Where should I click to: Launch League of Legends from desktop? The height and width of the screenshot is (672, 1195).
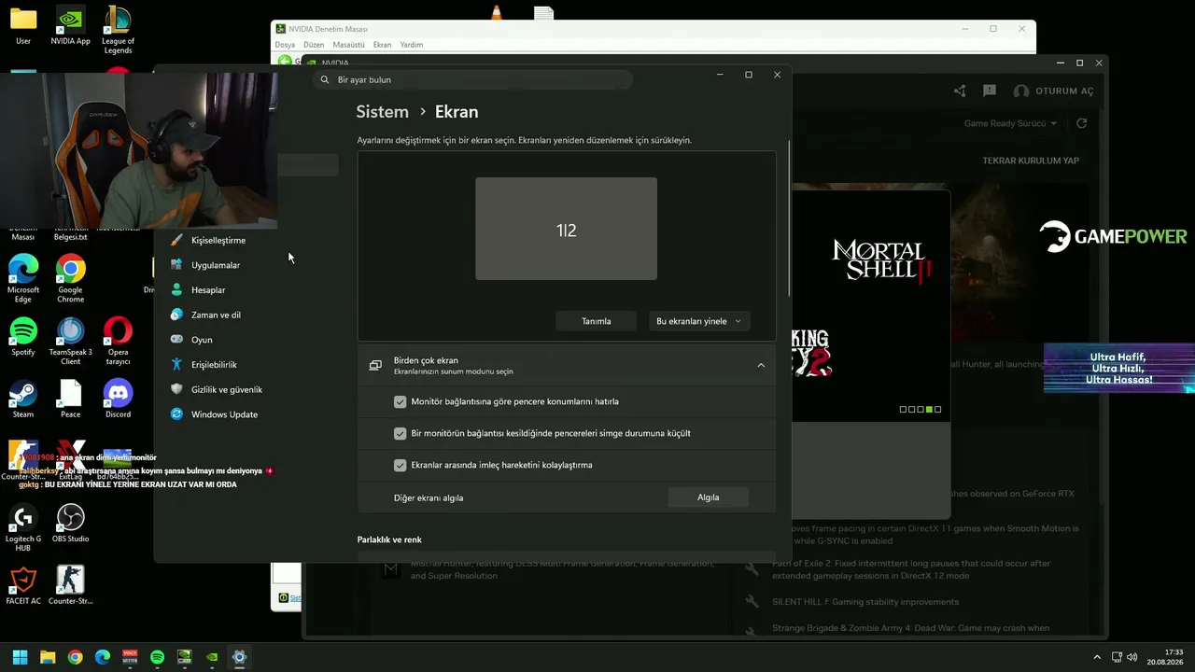pyautogui.click(x=118, y=30)
